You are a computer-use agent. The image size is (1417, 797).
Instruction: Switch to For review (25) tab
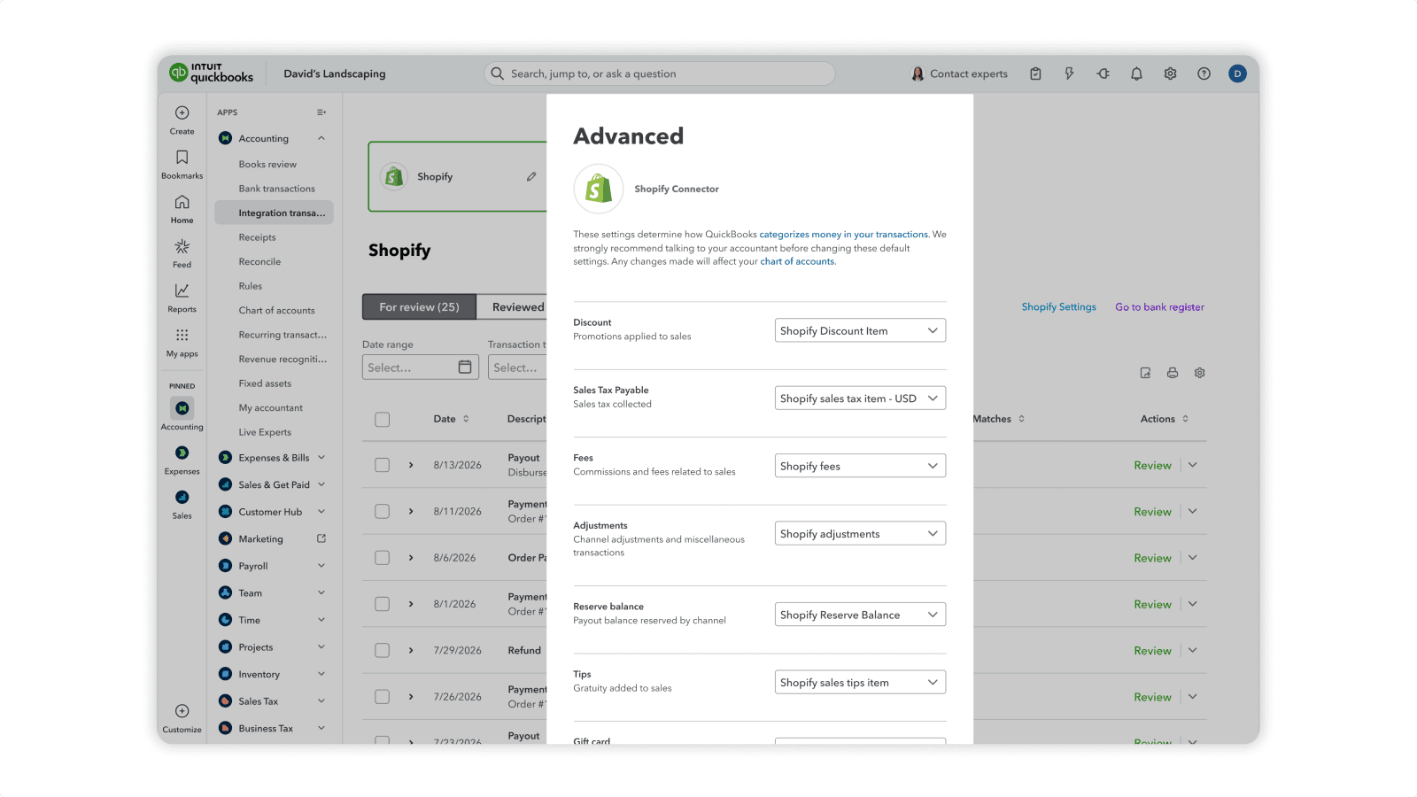[x=419, y=307]
